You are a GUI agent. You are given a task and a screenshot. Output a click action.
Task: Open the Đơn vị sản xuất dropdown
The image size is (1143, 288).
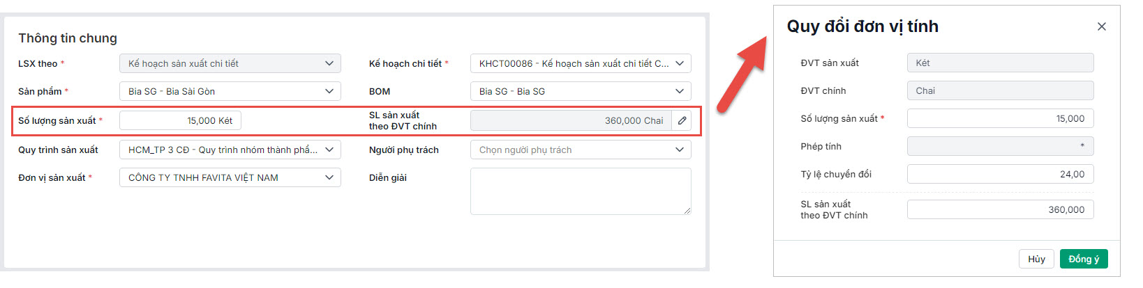[230, 177]
